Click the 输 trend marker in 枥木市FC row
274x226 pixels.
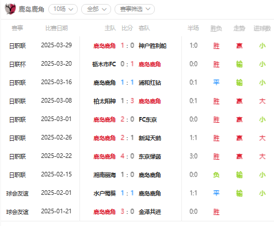[239, 64]
